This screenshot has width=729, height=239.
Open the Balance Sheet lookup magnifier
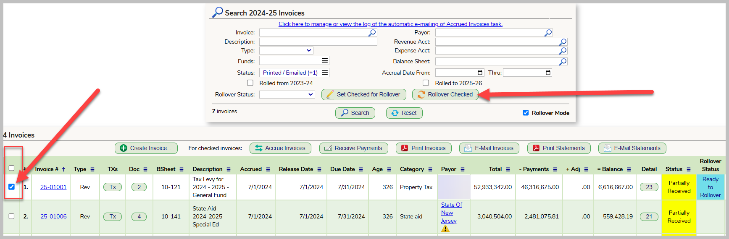tap(563, 62)
